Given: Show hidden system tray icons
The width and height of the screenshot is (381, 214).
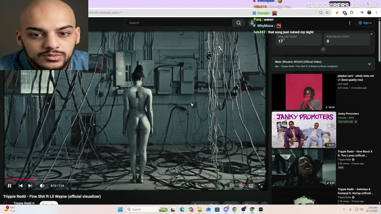Looking at the screenshot, I should click(344, 210).
